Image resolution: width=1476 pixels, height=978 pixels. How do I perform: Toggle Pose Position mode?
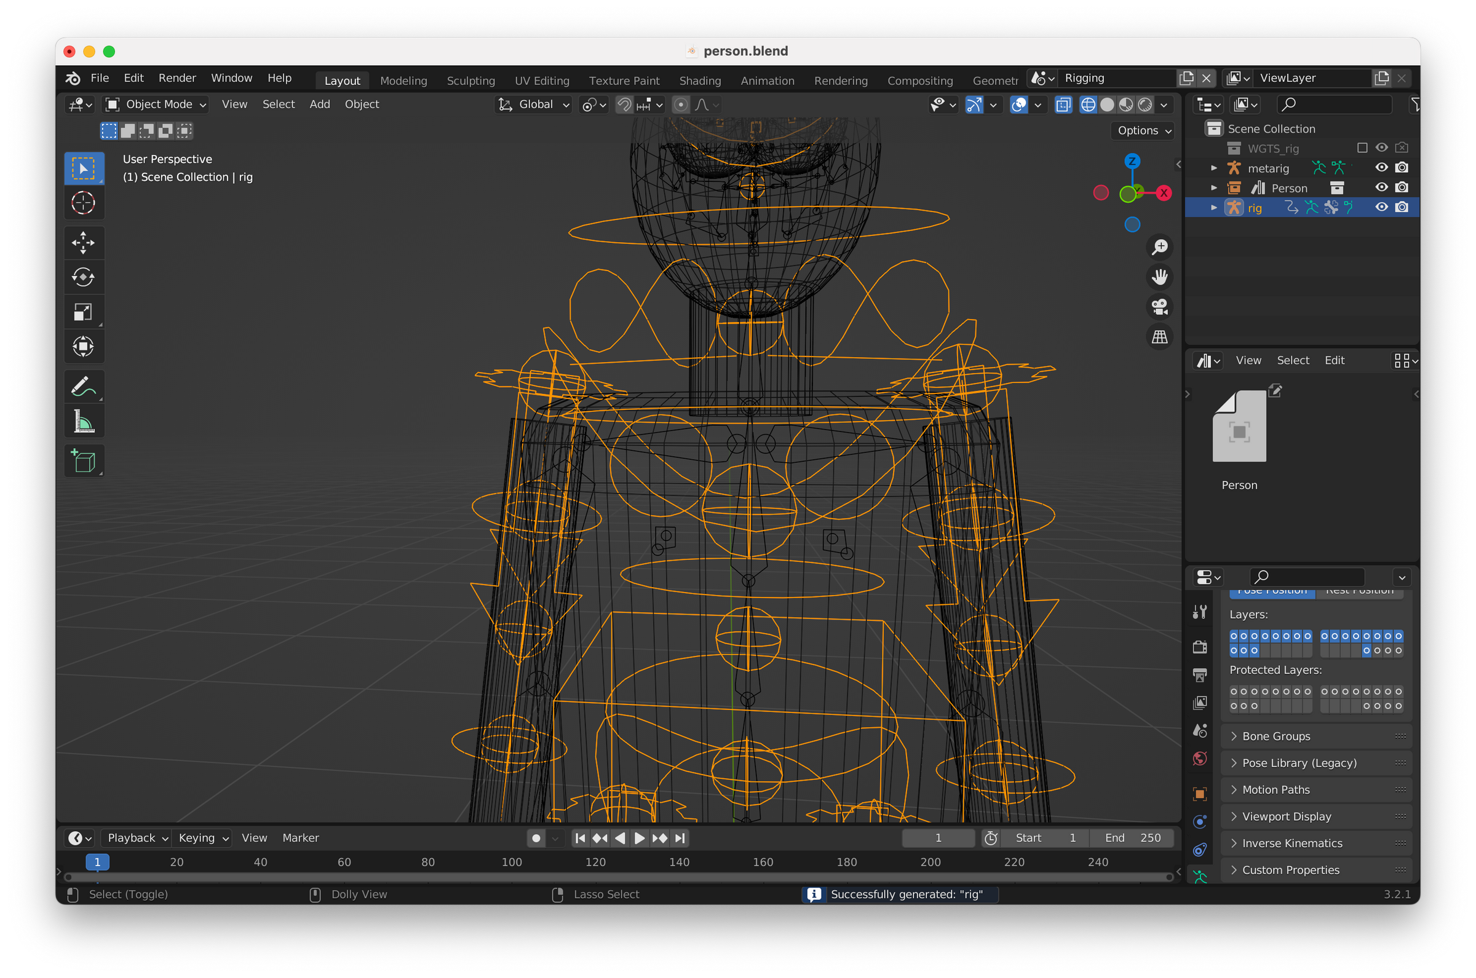[1271, 588]
